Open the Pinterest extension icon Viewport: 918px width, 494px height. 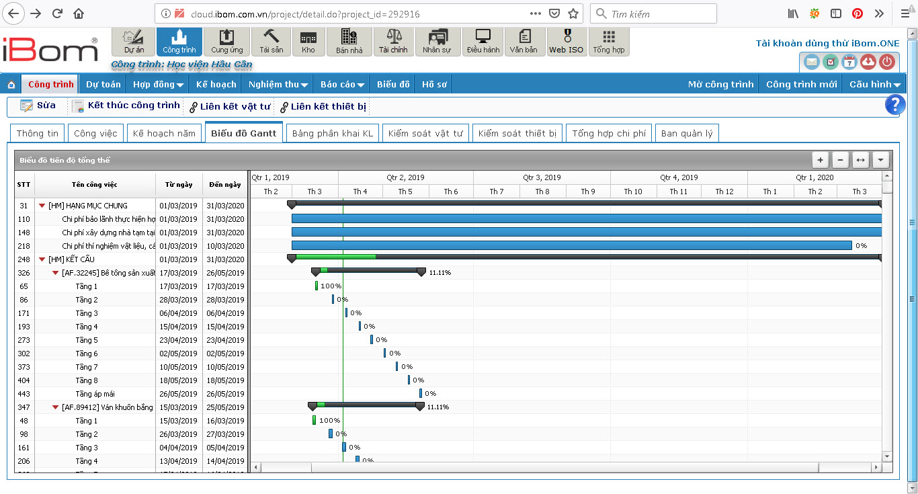[x=858, y=13]
